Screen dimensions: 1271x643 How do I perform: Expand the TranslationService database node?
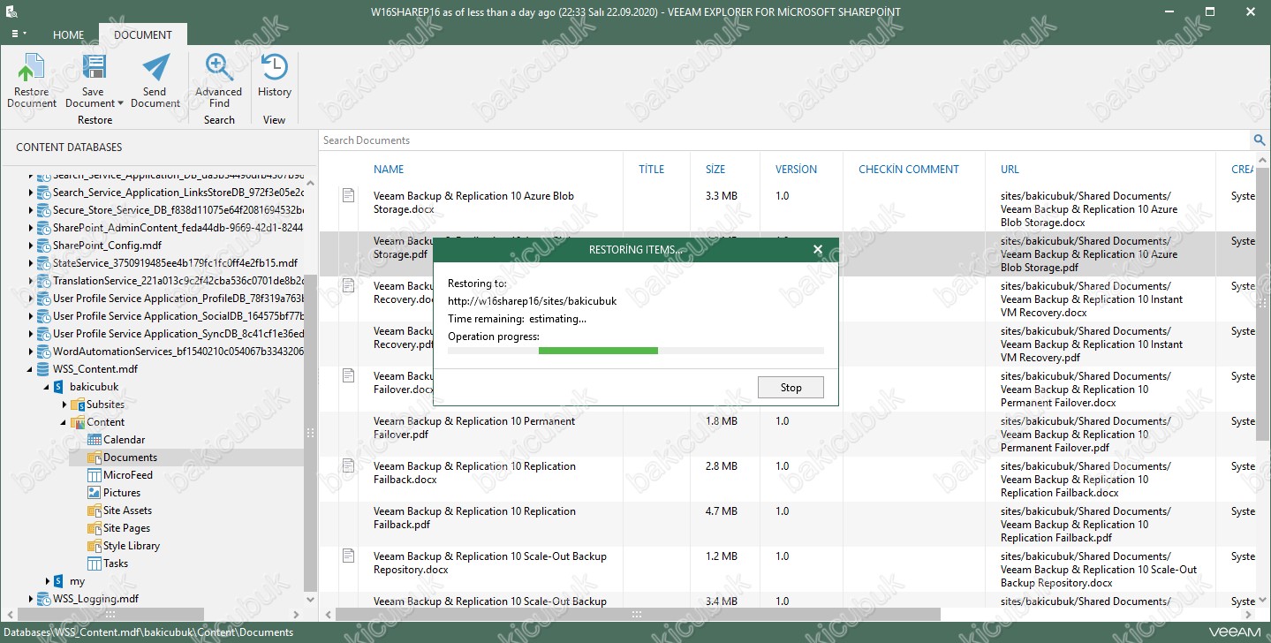(31, 281)
